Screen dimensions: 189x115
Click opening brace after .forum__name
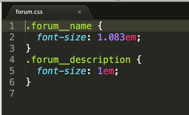[100, 26]
